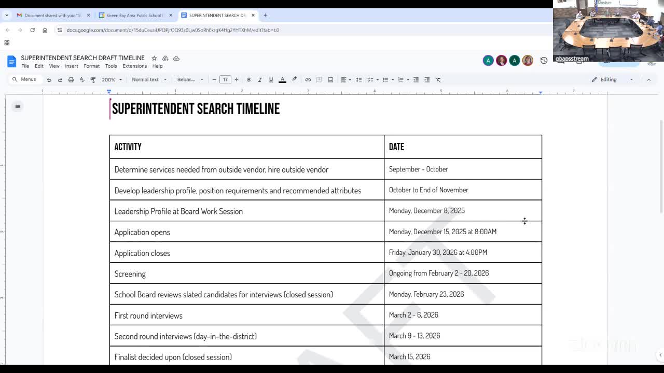Screen dimensions: 664x373
Task: Reload the browser page
Action: (x=32, y=30)
